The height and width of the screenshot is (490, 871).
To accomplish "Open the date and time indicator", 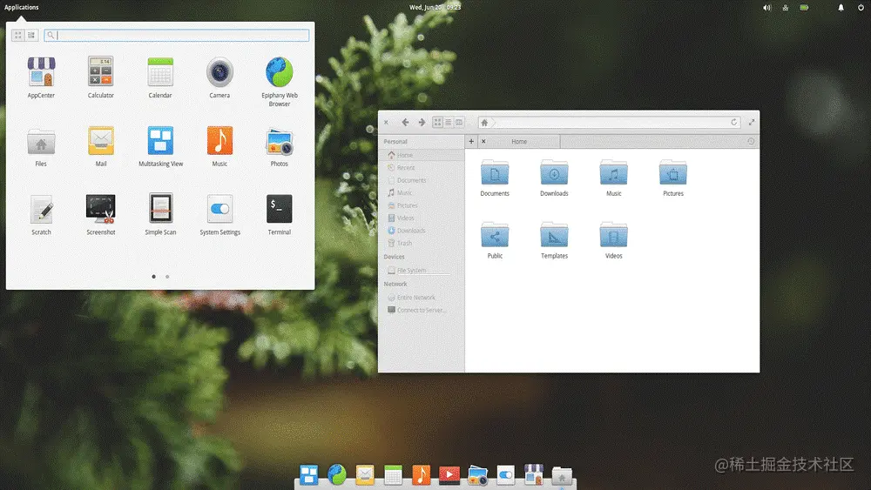I will (x=435, y=7).
